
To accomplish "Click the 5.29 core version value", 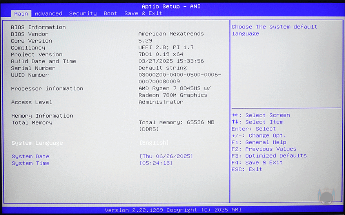I will click(145, 41).
